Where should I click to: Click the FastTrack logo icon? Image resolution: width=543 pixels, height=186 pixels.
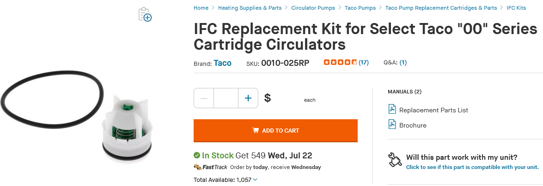[210, 167]
